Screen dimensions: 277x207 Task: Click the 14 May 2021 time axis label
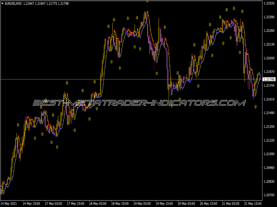click(x=9, y=204)
